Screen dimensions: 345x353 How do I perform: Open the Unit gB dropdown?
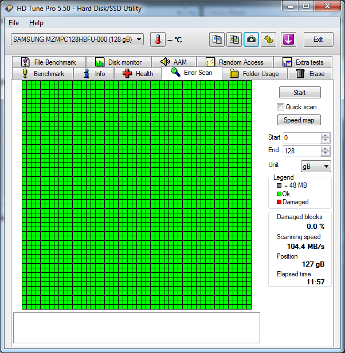coord(316,166)
